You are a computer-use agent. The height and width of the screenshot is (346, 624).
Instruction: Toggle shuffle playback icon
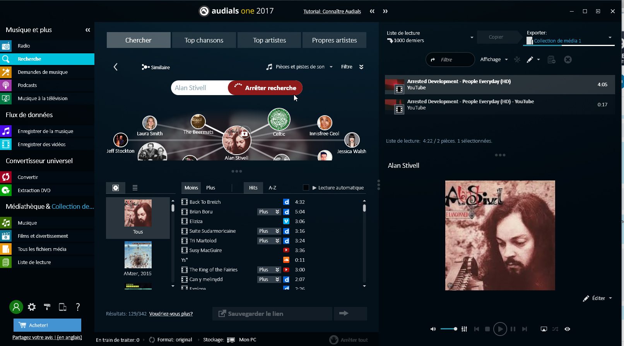point(555,329)
